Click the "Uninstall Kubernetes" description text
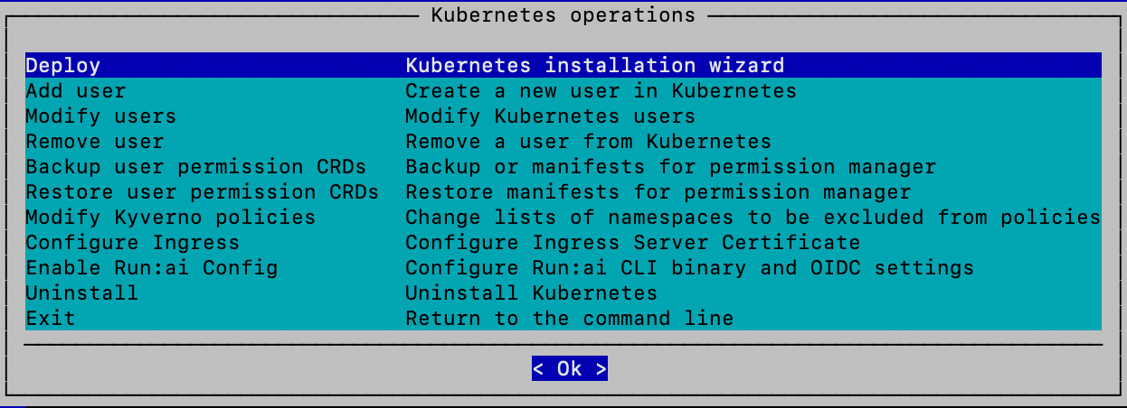Screen dimensions: 1127x408 [531, 293]
